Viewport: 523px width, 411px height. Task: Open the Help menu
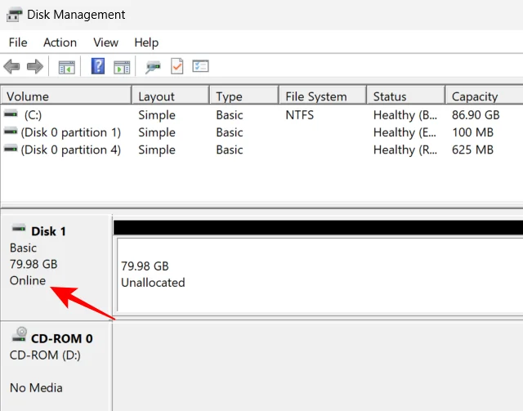(x=146, y=42)
